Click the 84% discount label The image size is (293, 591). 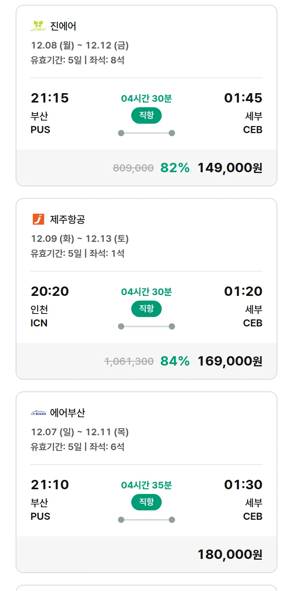point(175,361)
